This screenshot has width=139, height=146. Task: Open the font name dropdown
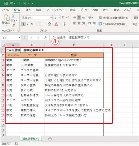pyautogui.click(x=51, y=18)
